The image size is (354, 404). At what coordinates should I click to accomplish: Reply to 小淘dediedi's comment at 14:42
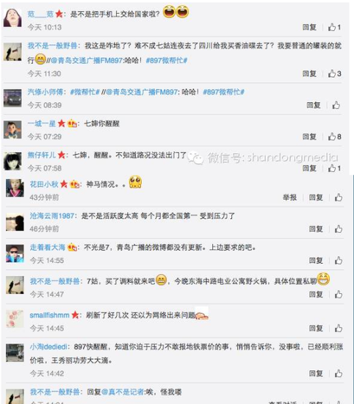tap(316, 373)
